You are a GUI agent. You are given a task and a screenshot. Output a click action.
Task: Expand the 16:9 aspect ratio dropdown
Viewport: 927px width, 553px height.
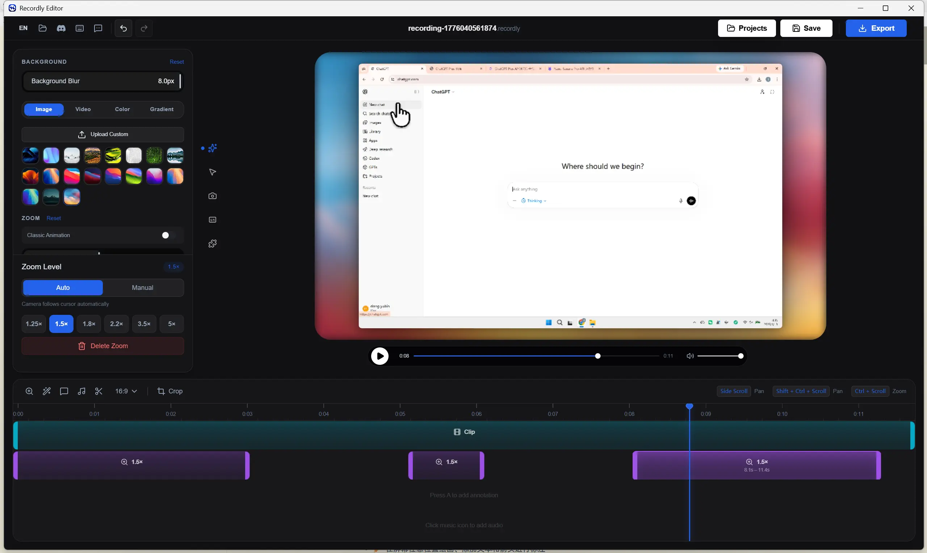click(126, 391)
